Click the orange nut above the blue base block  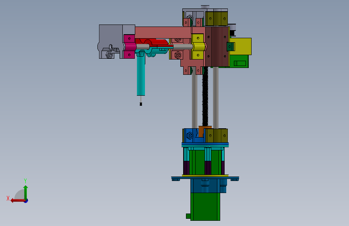pyautogui.click(x=203, y=131)
